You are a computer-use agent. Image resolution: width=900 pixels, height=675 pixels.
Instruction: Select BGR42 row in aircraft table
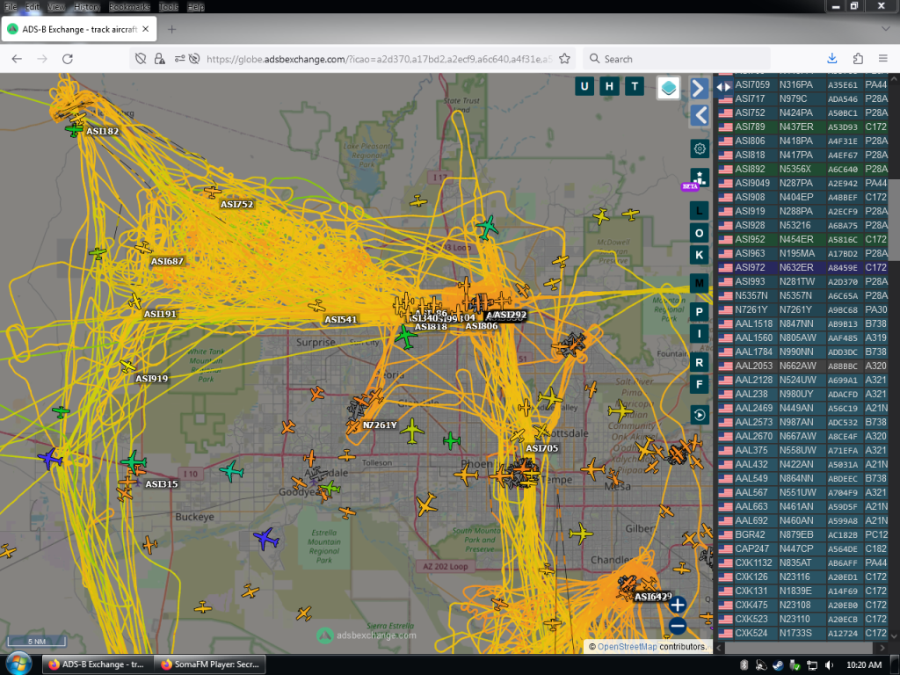click(803, 534)
